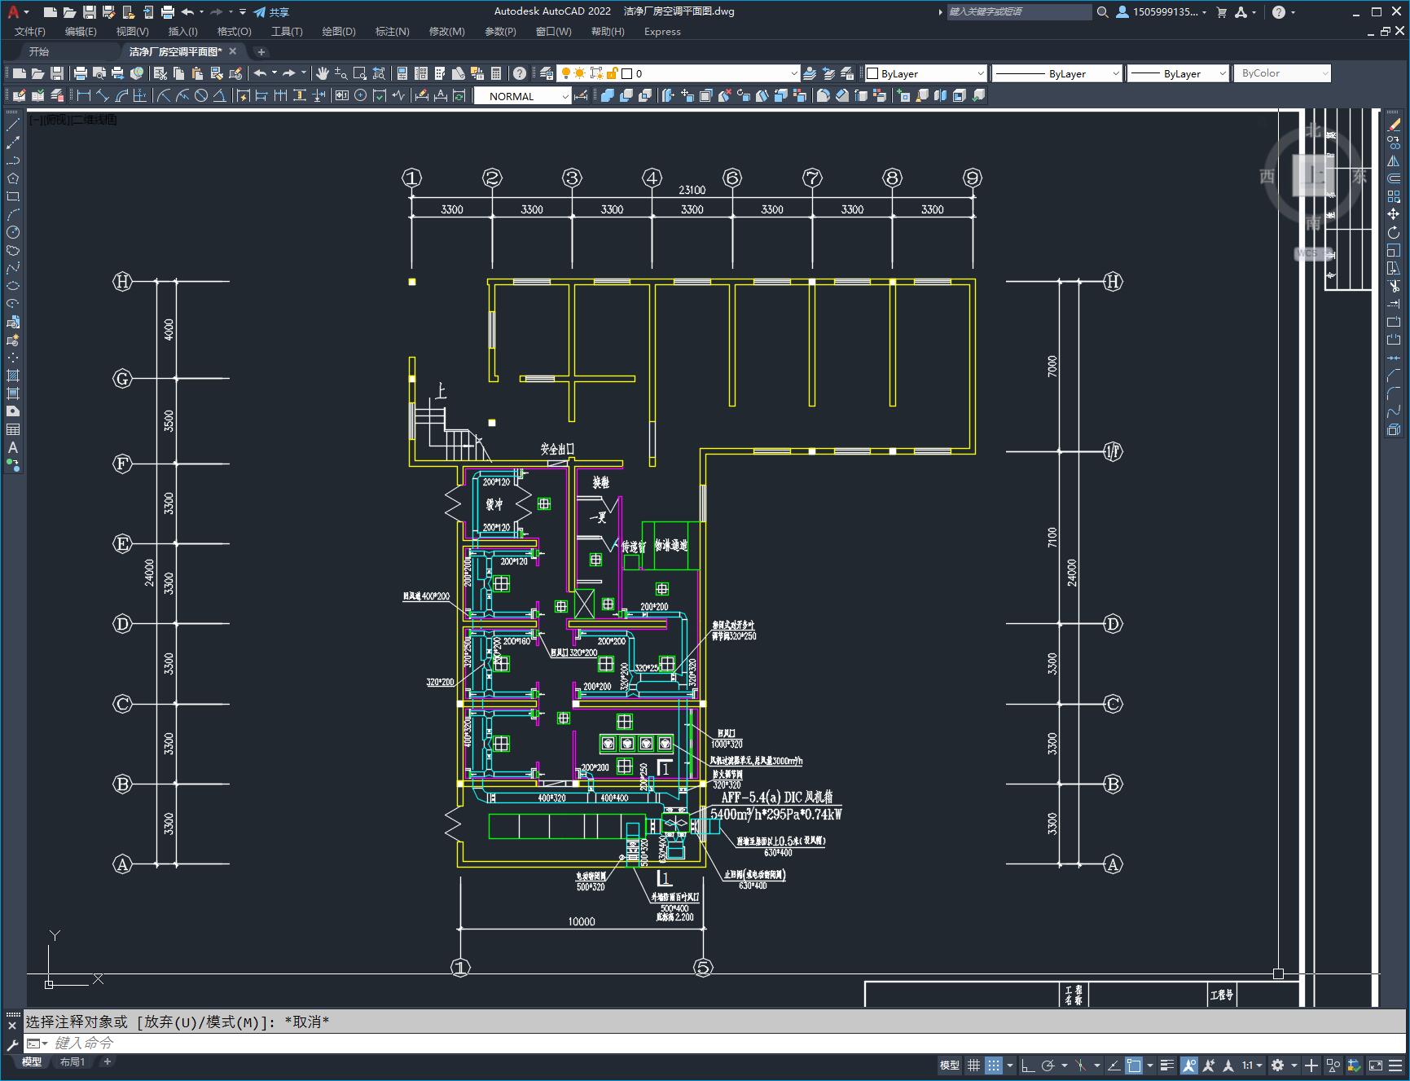Viewport: 1410px width, 1081px height.
Task: Click the Plot Preview icon in the standard toolbar
Action: [99, 73]
